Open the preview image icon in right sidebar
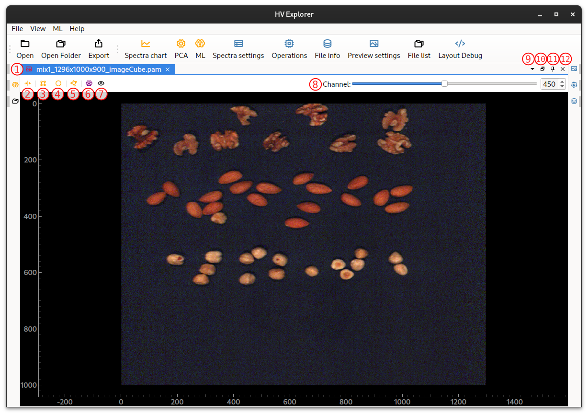This screenshot has height=415, width=588. (x=574, y=69)
